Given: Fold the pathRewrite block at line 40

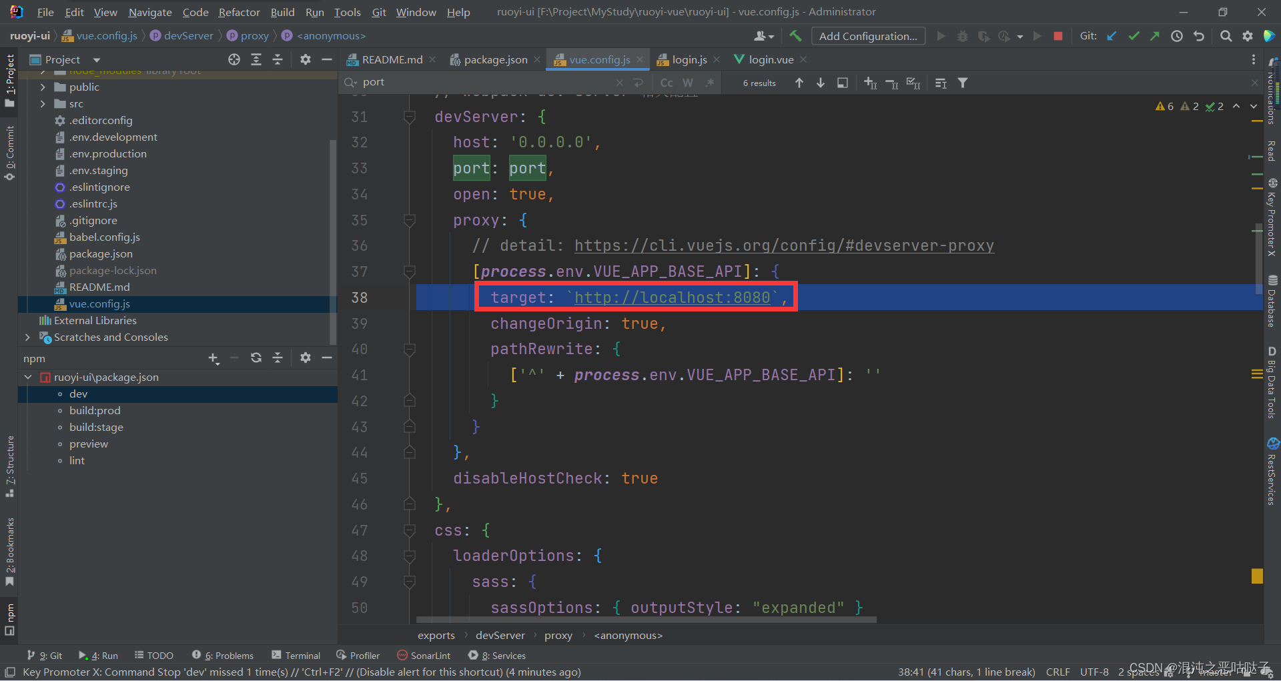Looking at the screenshot, I should click(410, 349).
